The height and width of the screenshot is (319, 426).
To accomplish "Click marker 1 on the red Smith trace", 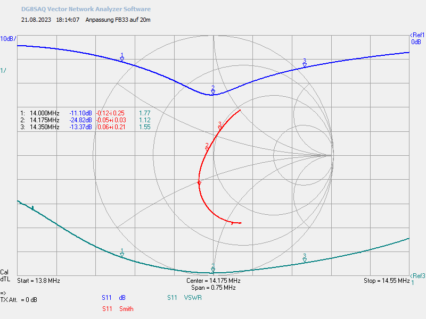I will pyautogui.click(x=199, y=181).
